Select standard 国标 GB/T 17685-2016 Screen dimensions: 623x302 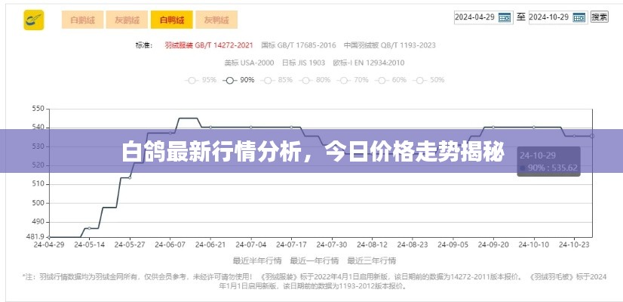point(299,45)
